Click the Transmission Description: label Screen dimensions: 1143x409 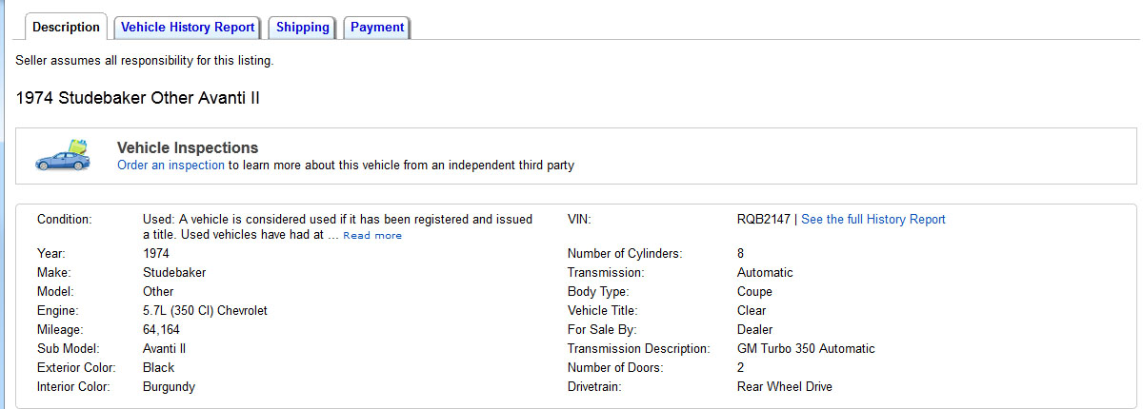(x=639, y=348)
